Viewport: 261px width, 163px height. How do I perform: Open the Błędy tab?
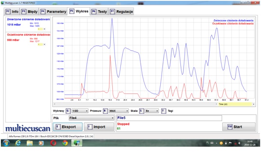29,12
